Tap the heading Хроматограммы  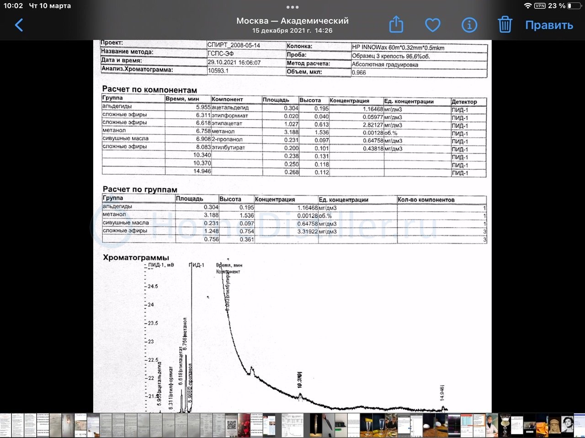tap(136, 257)
